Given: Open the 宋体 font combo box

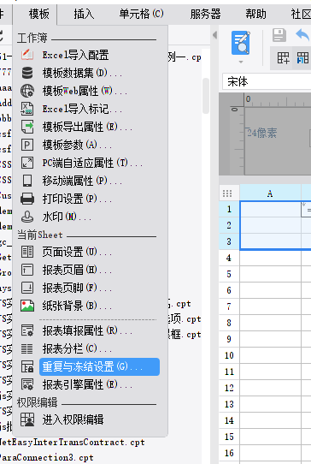Looking at the screenshot, I should (267, 81).
